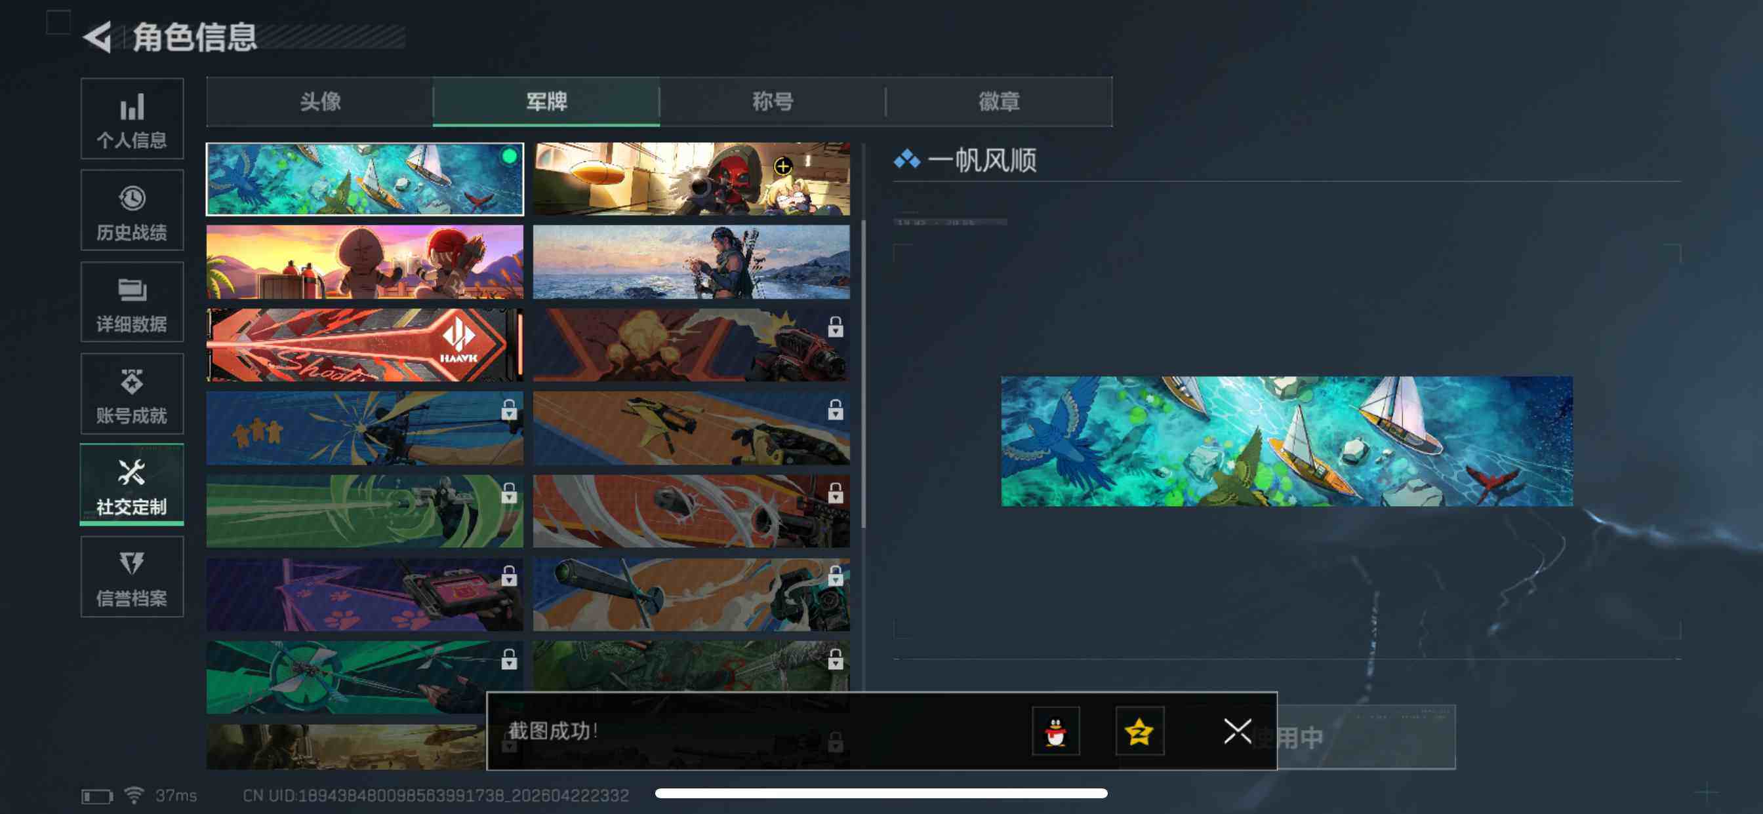
Task: Click lock icon on orange yellow drone tag
Action: click(835, 410)
